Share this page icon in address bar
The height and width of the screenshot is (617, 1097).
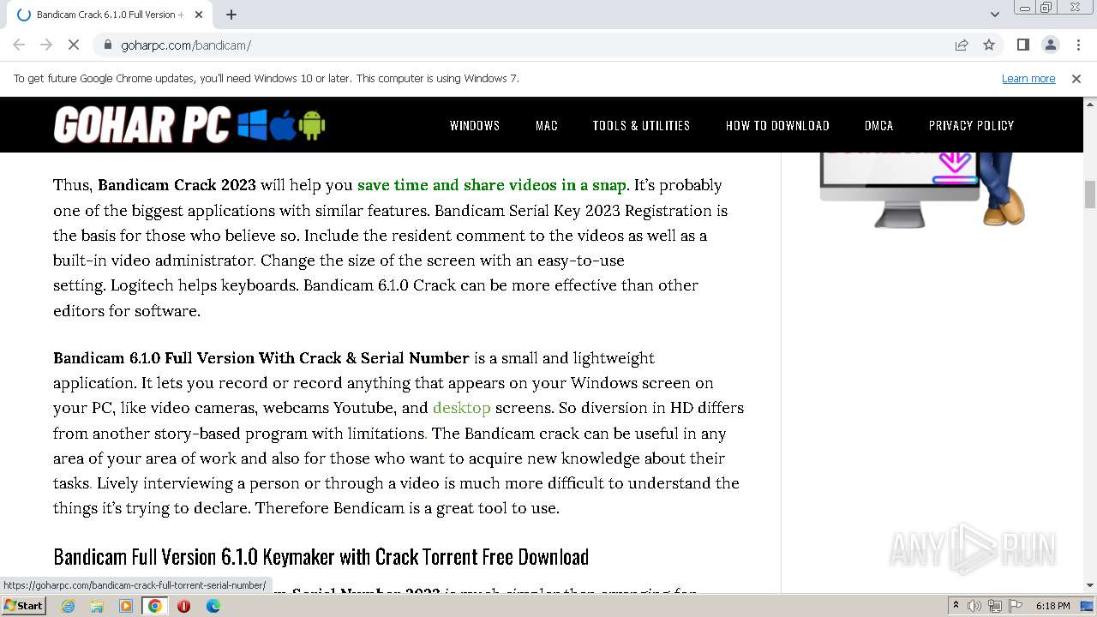tap(962, 45)
